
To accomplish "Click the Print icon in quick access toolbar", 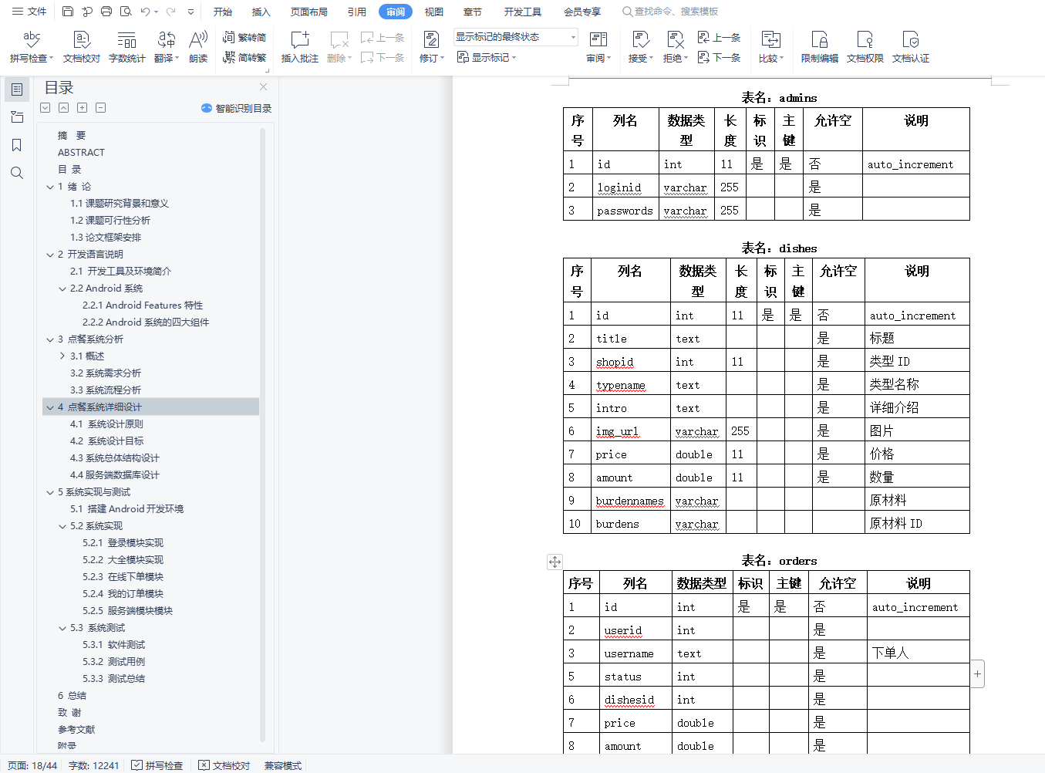I will click(106, 12).
